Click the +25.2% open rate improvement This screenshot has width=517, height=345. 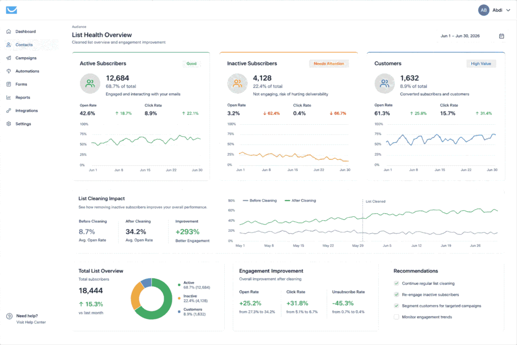coord(250,303)
